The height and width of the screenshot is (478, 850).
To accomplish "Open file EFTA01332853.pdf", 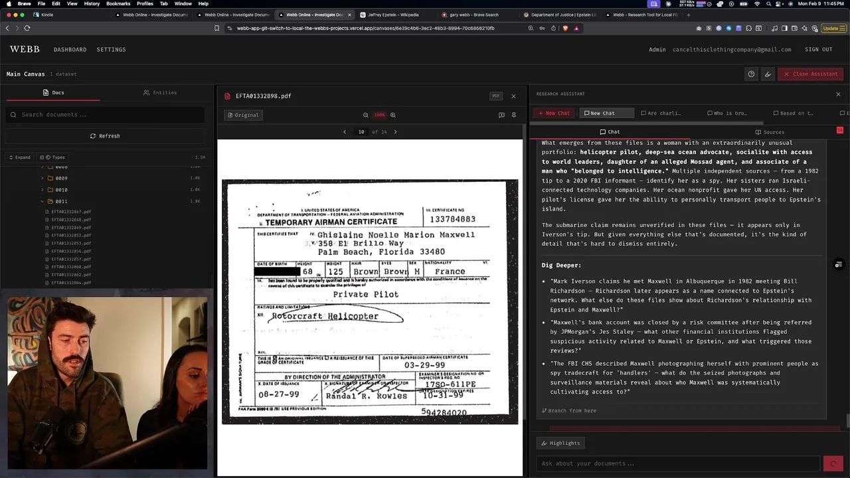I will tap(71, 243).
